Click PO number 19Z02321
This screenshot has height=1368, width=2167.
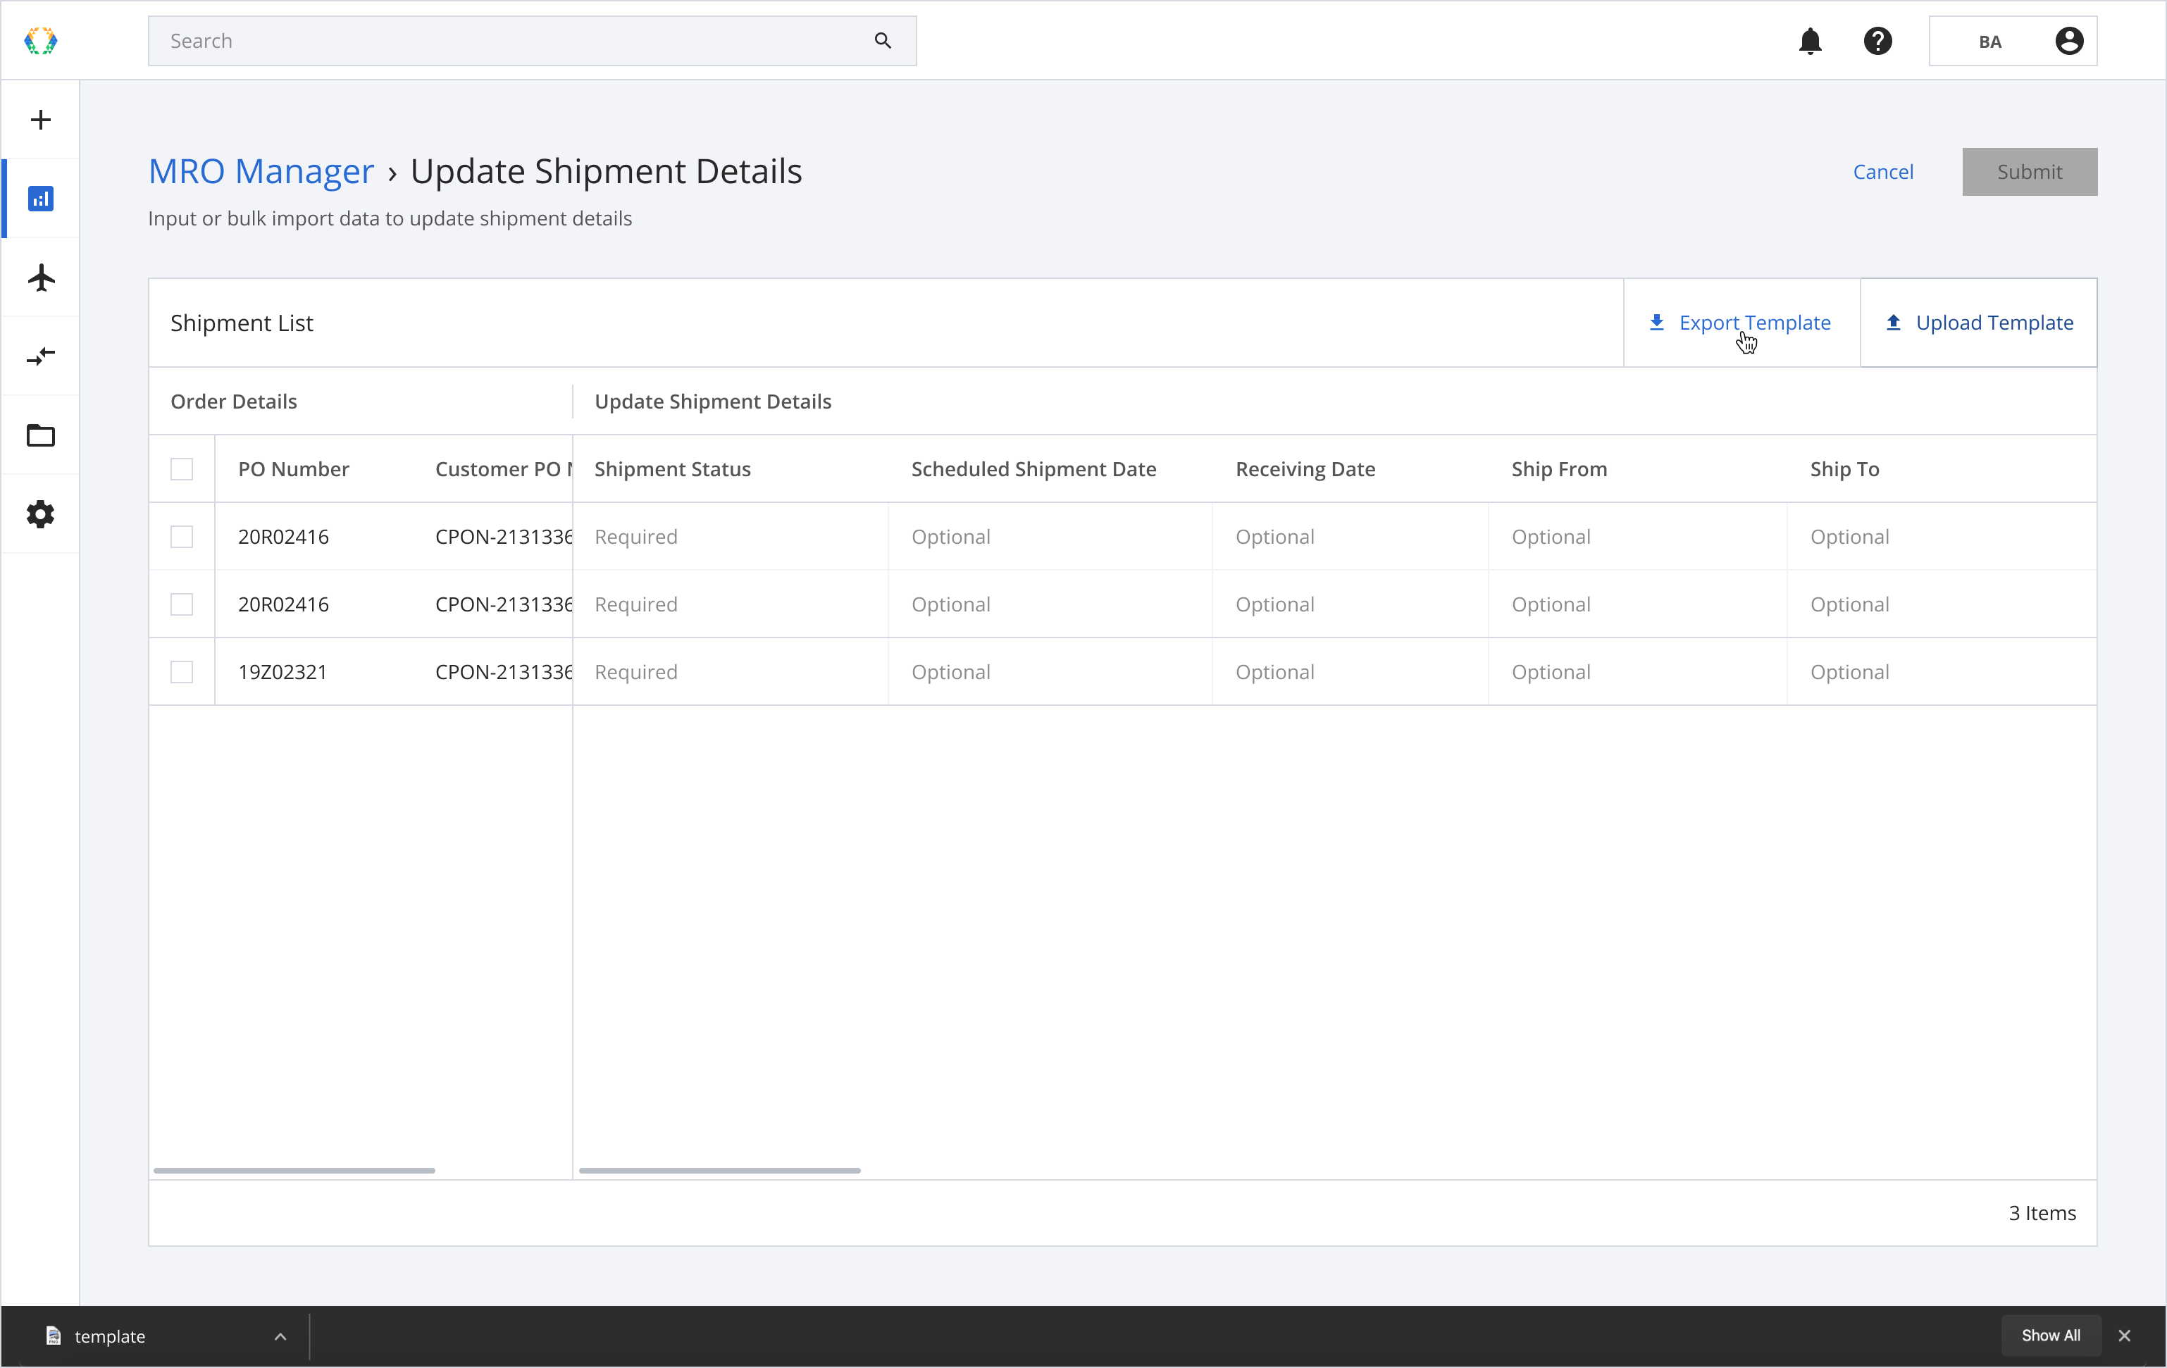pos(282,672)
